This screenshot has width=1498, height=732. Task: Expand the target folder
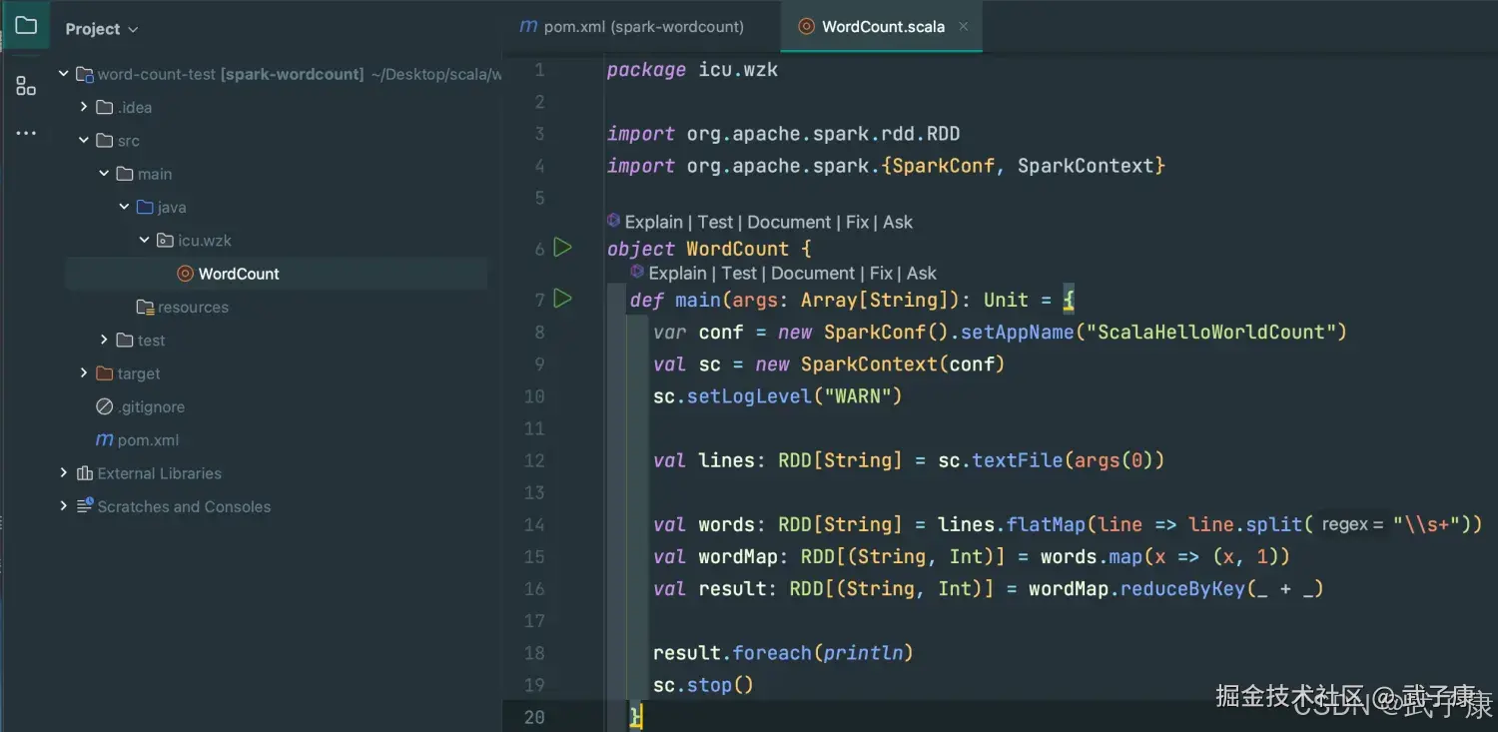click(x=84, y=372)
